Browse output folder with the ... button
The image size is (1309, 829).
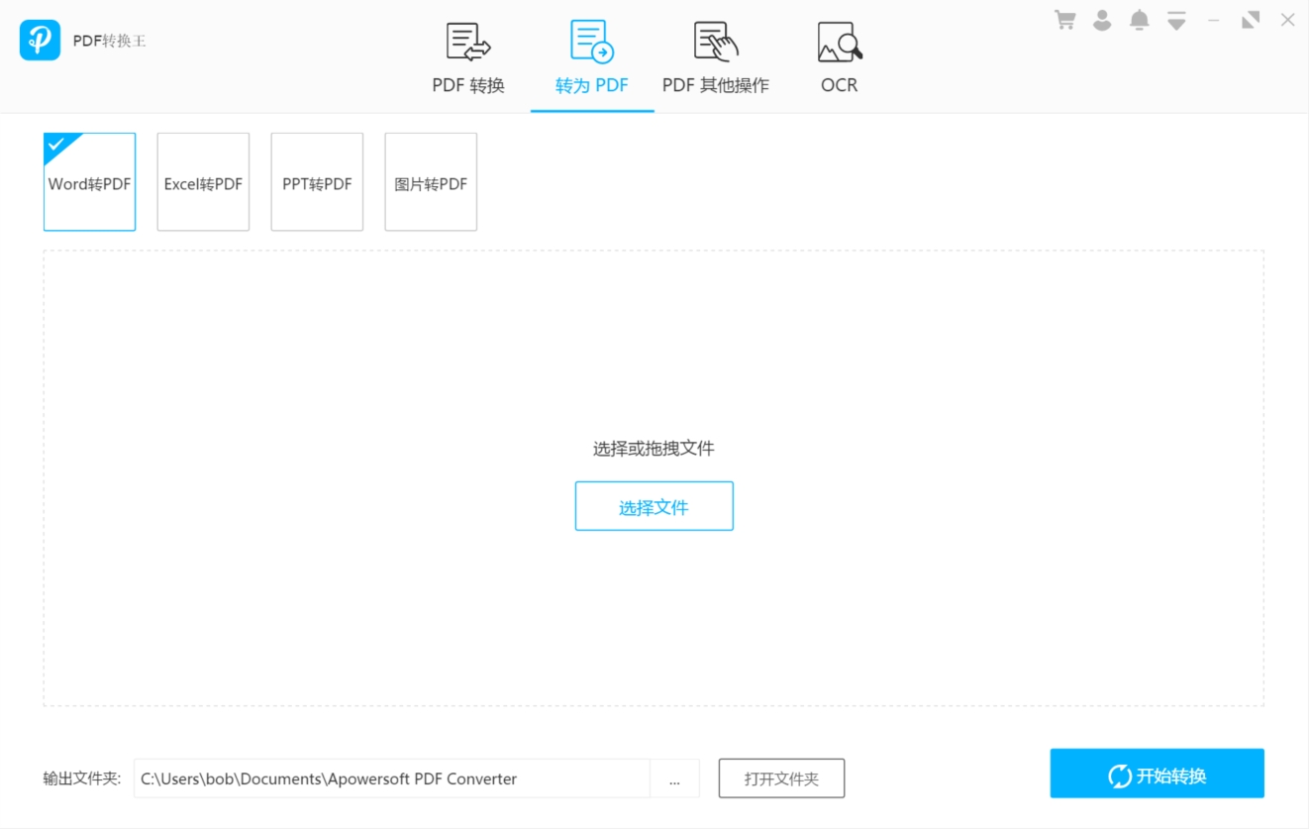(674, 778)
